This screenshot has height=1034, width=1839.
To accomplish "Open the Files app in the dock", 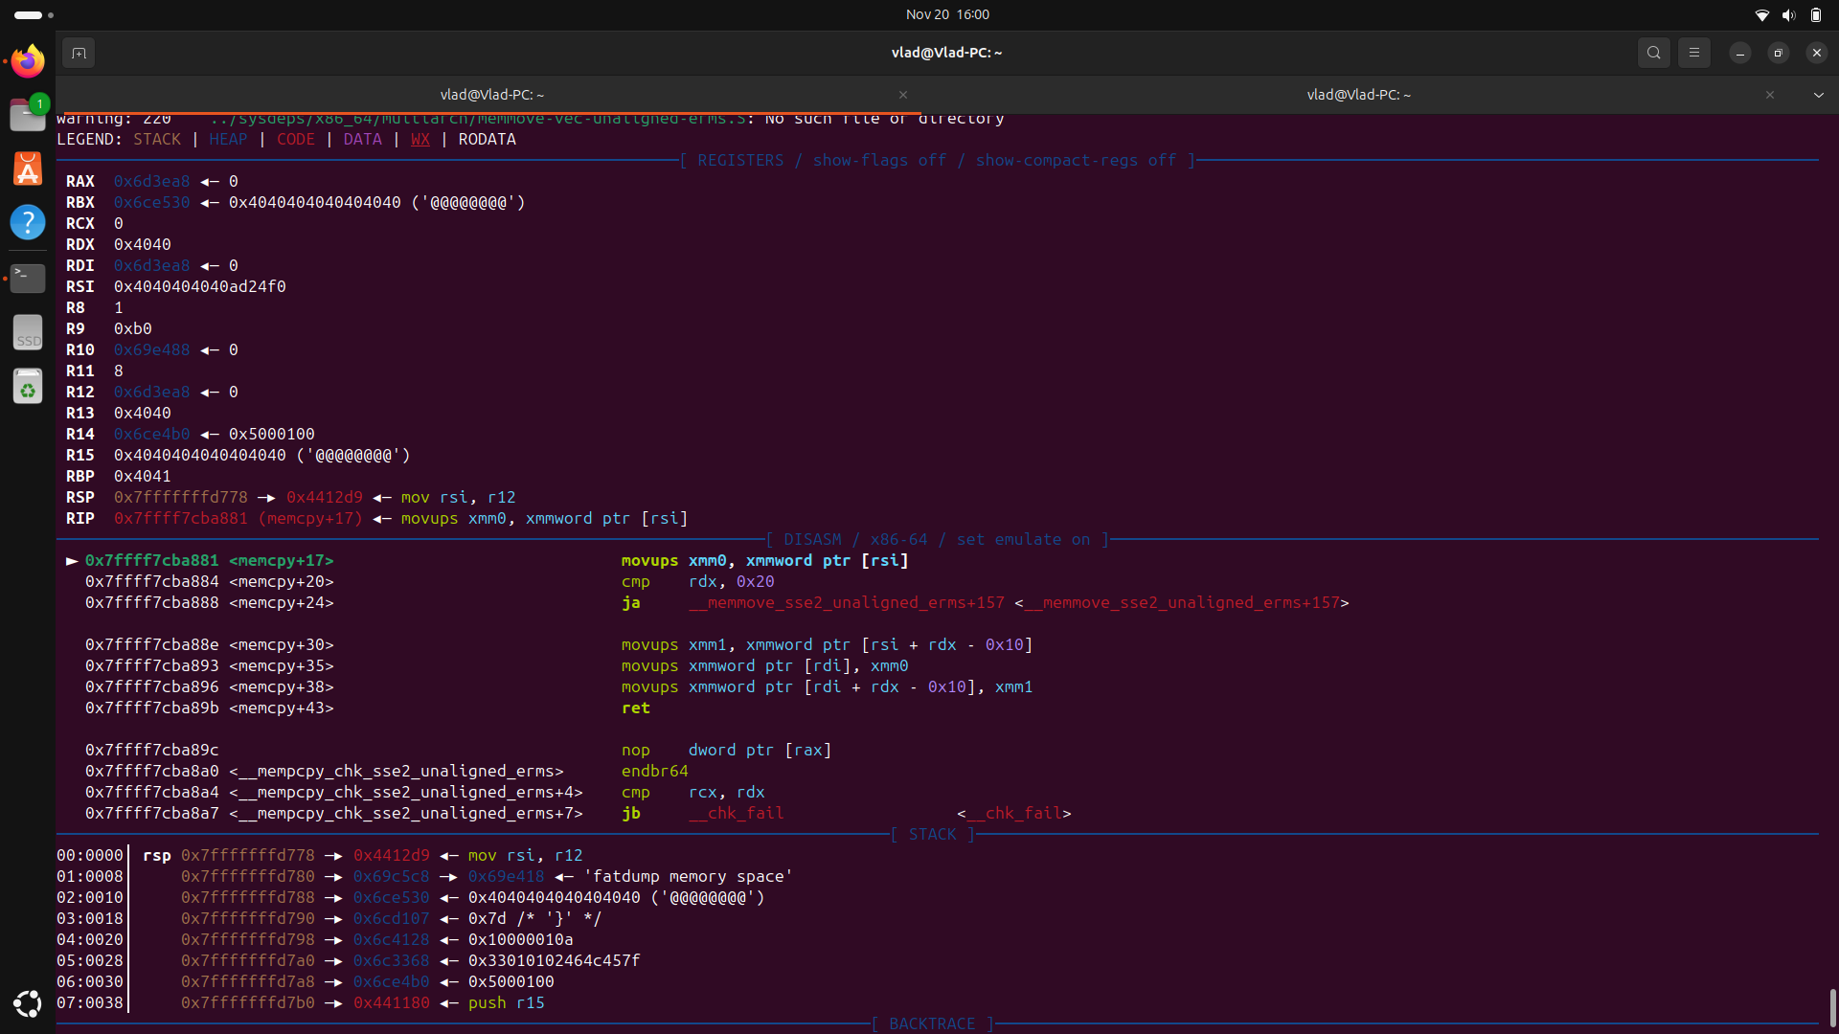I will [x=28, y=114].
